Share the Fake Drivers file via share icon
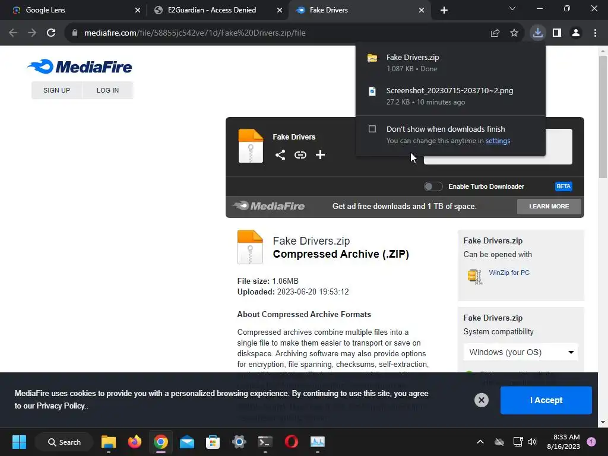The width and height of the screenshot is (608, 456). click(x=280, y=155)
